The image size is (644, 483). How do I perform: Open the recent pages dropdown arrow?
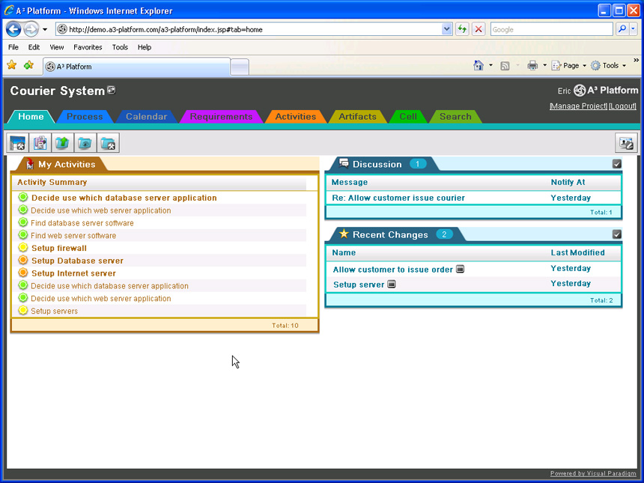[45, 29]
